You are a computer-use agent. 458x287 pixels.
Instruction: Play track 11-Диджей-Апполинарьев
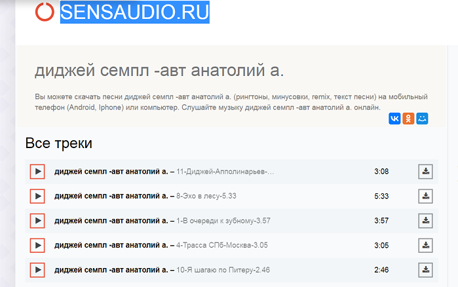[37, 172]
